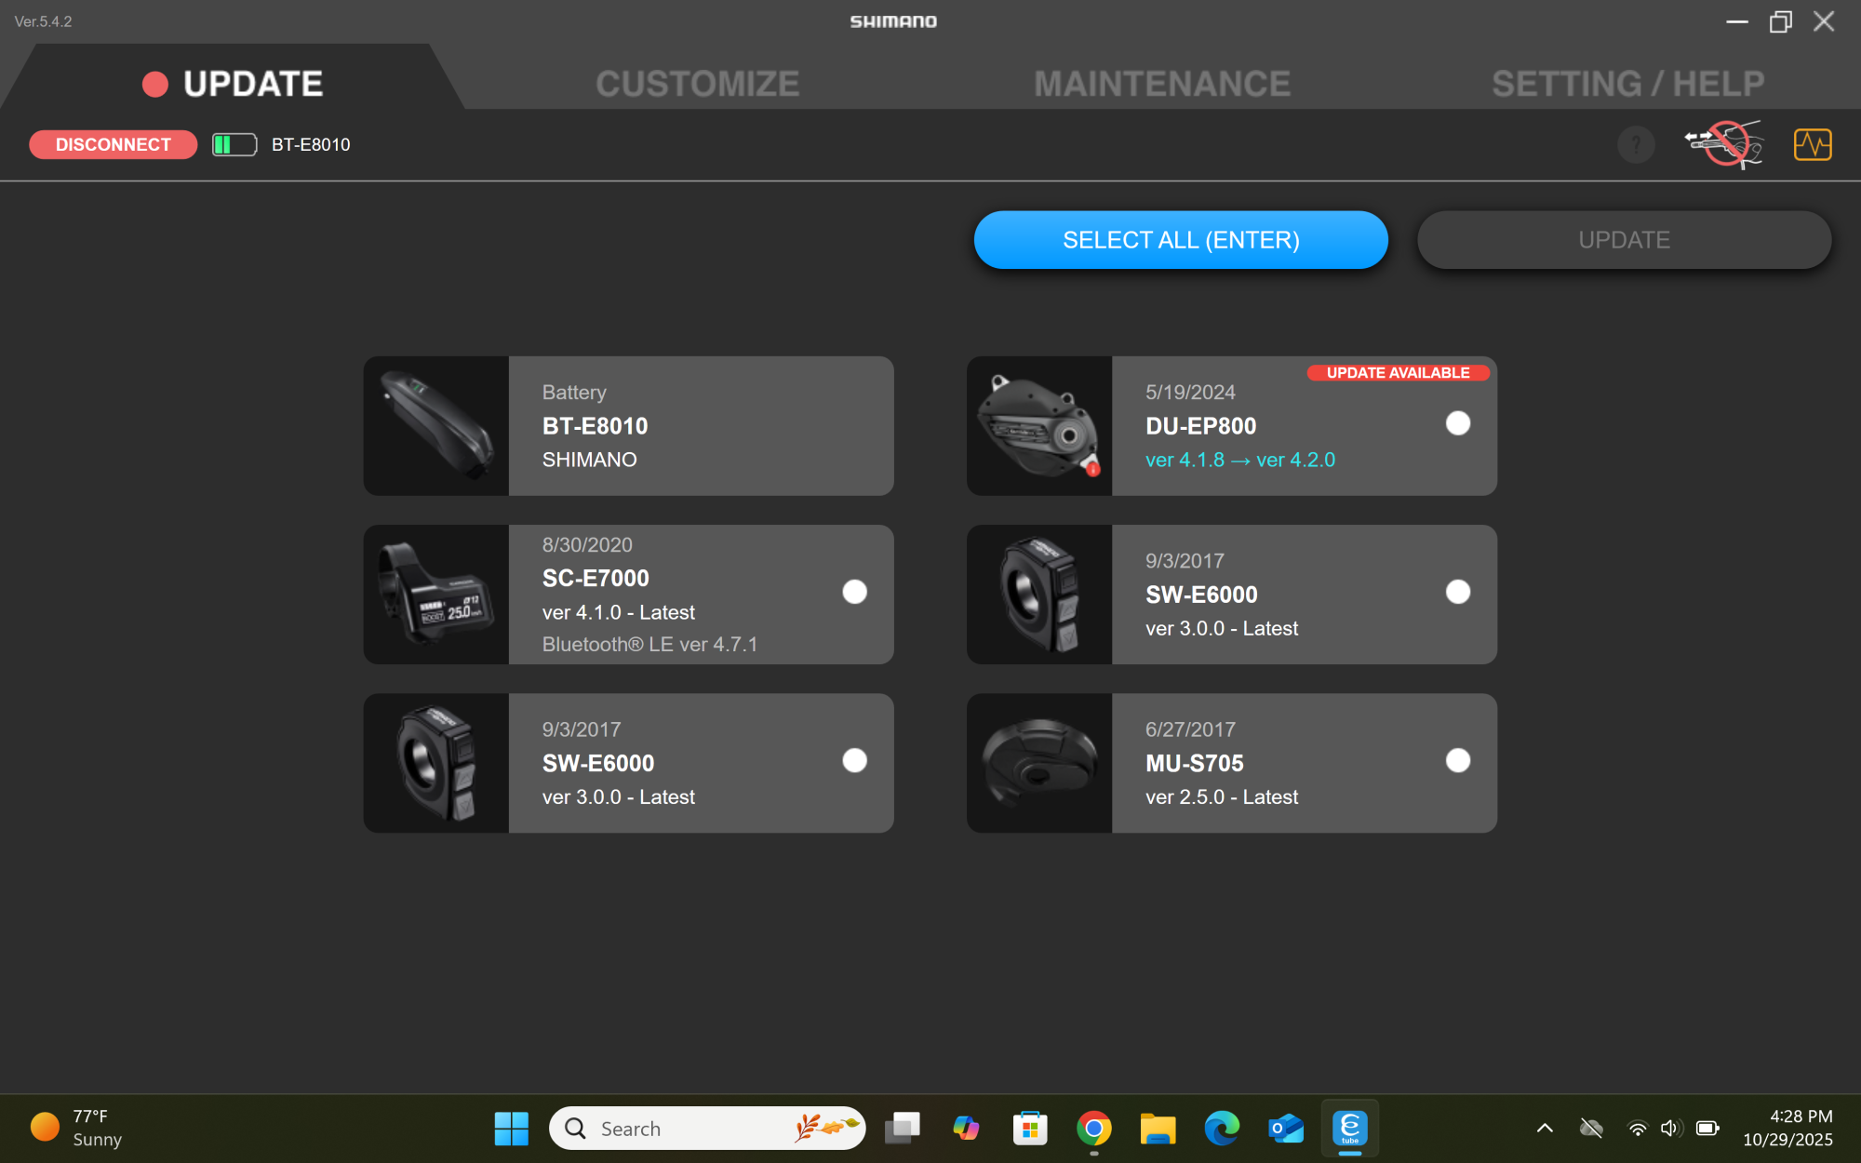
Task: Open the orange diagnostics monitor icon
Action: coord(1812,144)
